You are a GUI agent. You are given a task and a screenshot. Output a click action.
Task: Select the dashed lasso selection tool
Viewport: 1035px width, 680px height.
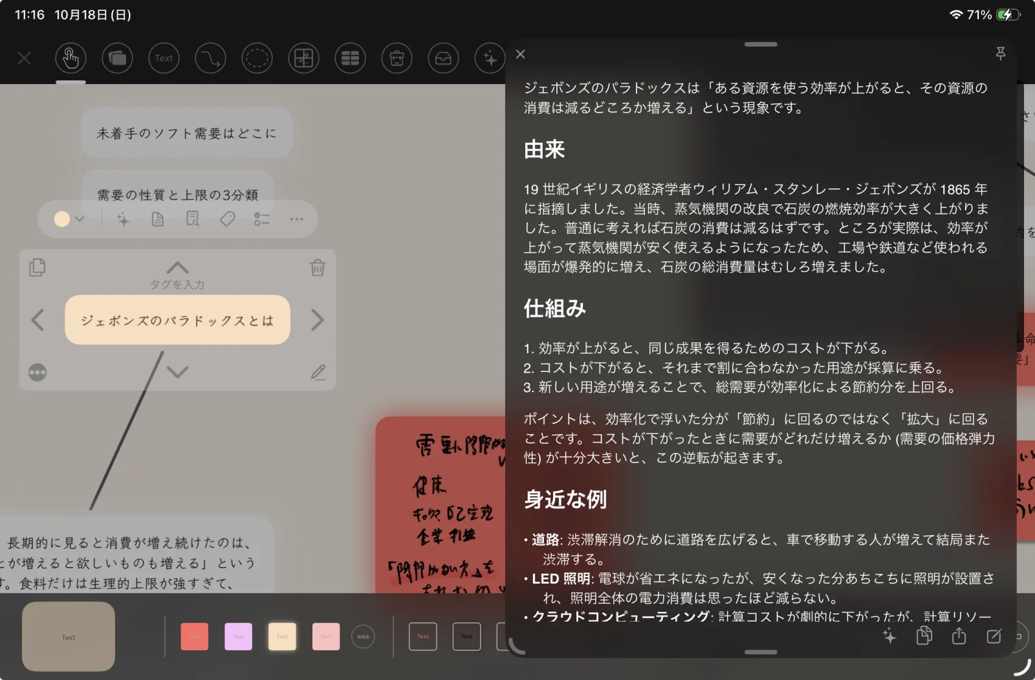[x=257, y=58]
